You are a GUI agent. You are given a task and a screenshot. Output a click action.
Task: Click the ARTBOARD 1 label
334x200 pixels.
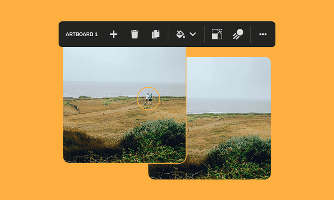(81, 34)
